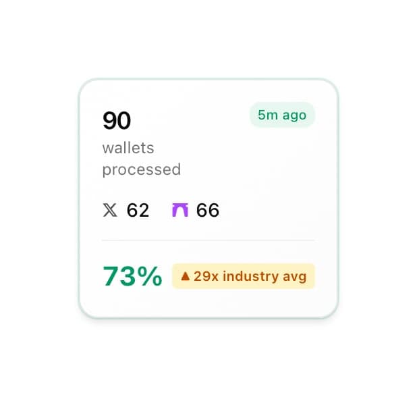Click the word "processed" in the label
This screenshot has height=397, width=417.
click(142, 169)
